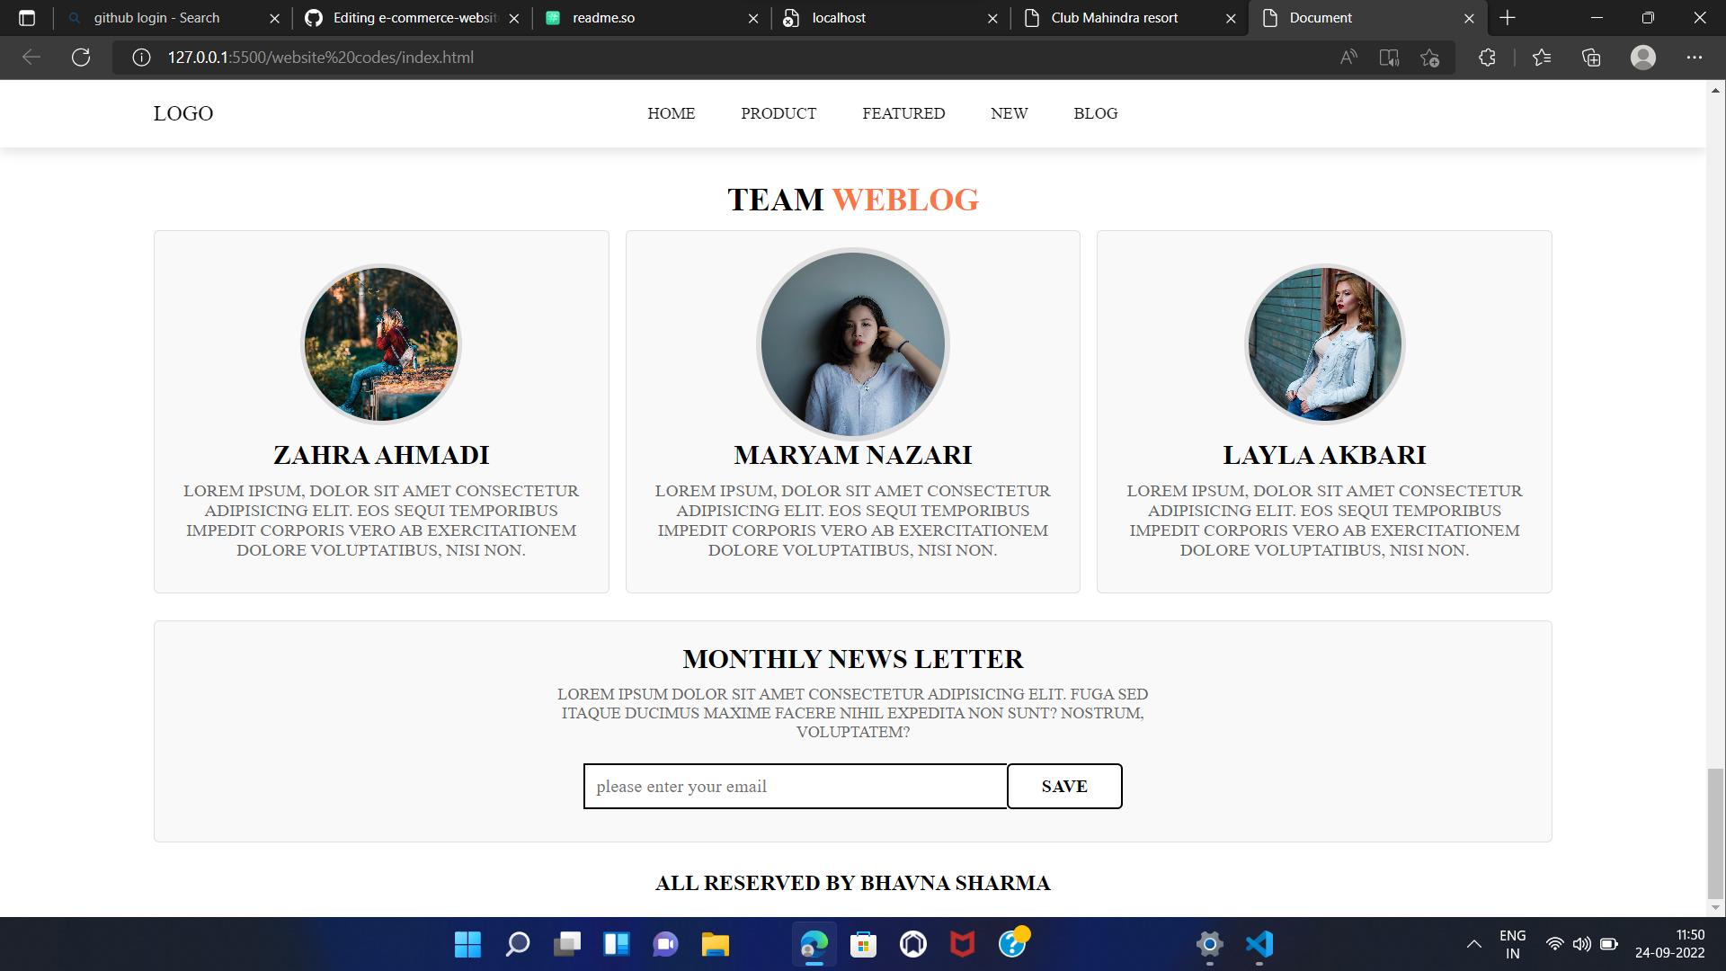Viewport: 1726px width, 971px height.
Task: Open the Extensions puzzle icon
Action: (x=1487, y=57)
